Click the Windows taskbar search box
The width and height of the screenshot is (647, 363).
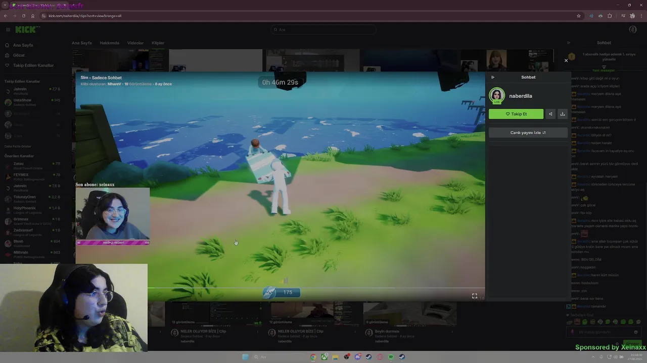point(279,357)
